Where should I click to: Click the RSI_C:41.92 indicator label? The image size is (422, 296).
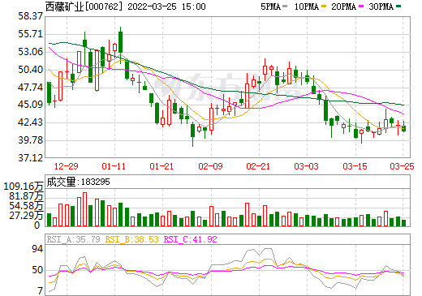[191, 239]
